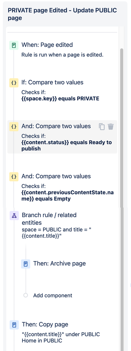Duplicate the content.status condition with copy icon

click(102, 126)
